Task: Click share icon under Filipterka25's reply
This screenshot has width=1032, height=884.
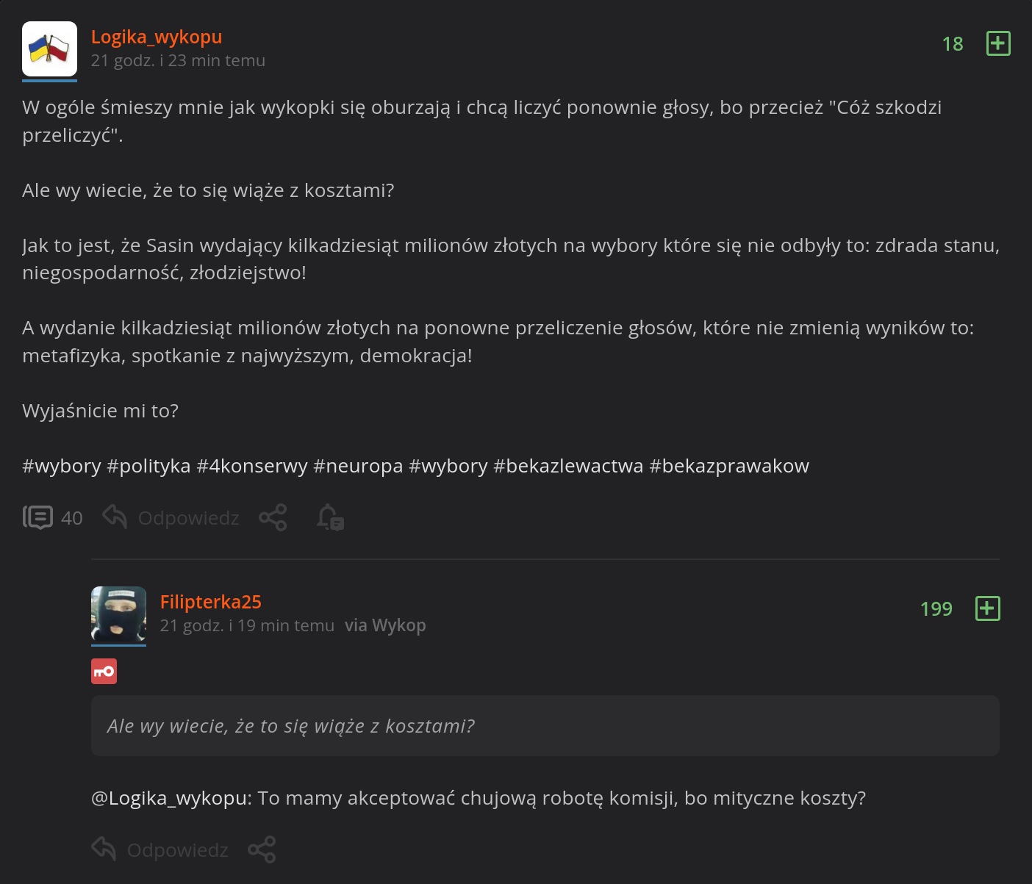Action: click(x=262, y=849)
